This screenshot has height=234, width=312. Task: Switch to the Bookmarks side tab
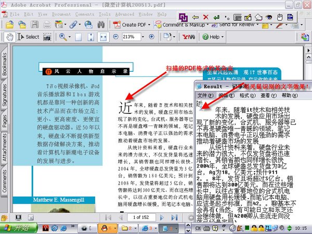pos(5,61)
